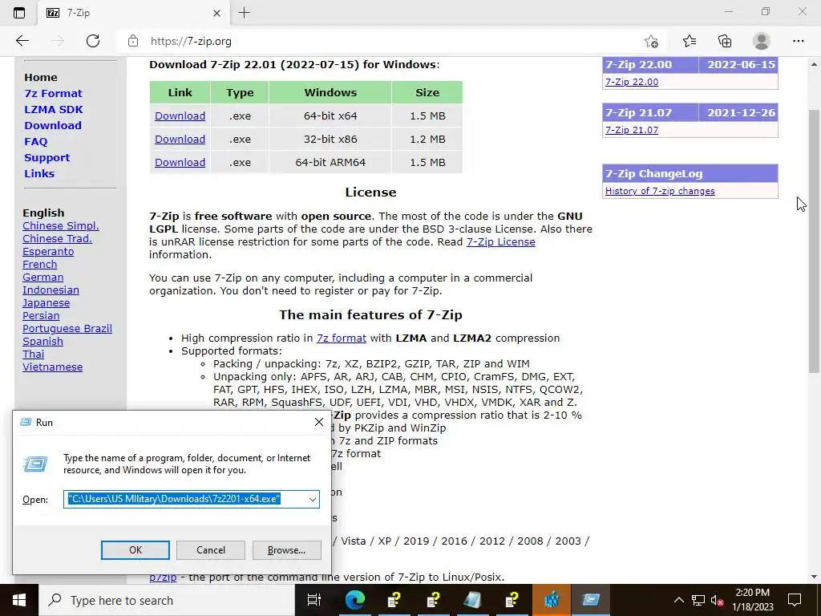
Task: Switch language to Vietnamese
Action: point(52,367)
